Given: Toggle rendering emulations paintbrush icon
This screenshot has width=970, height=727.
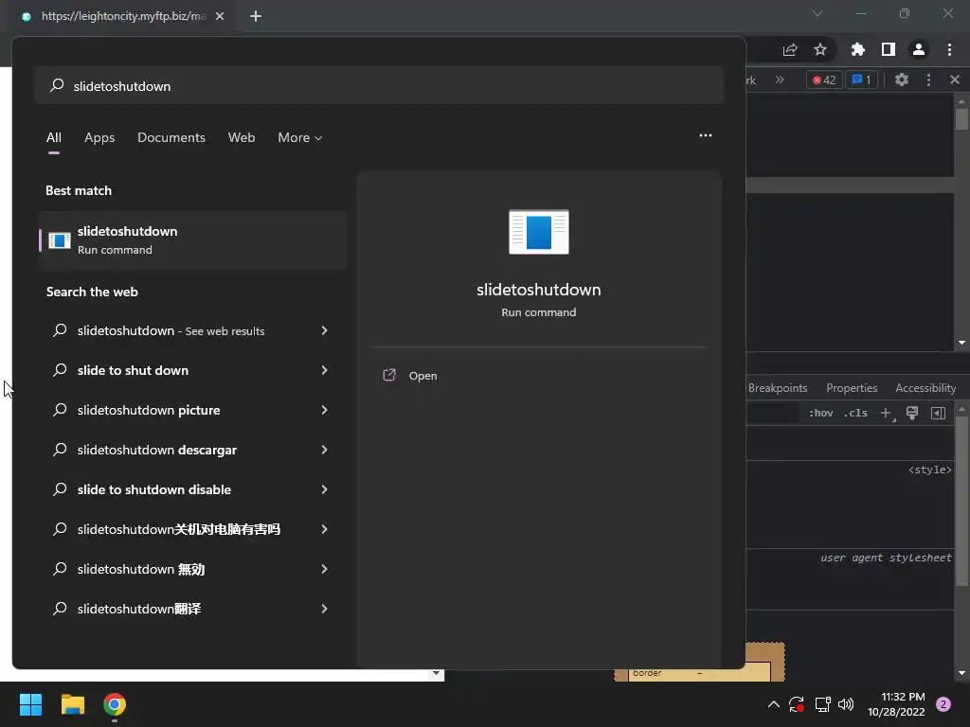Looking at the screenshot, I should coord(912,413).
